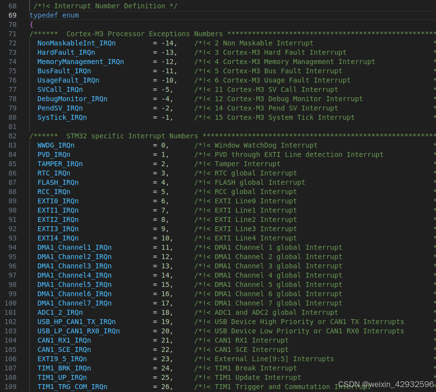The image size is (436, 392).
Task: Click EXTI1_IRQn identifier
Action: pos(58,210)
